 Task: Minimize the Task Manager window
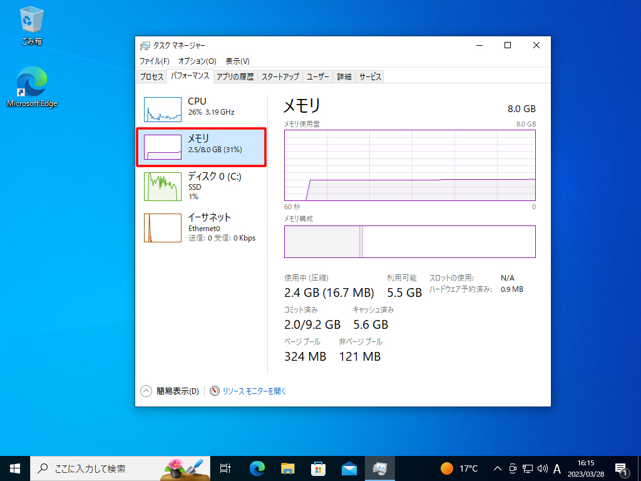point(479,45)
